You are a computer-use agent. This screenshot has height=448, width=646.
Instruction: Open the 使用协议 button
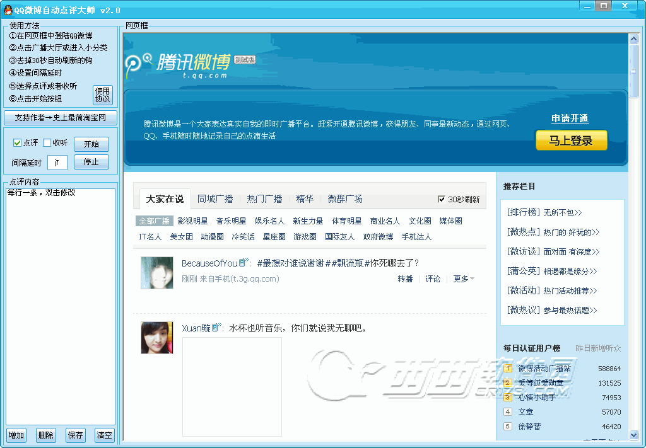(x=103, y=95)
